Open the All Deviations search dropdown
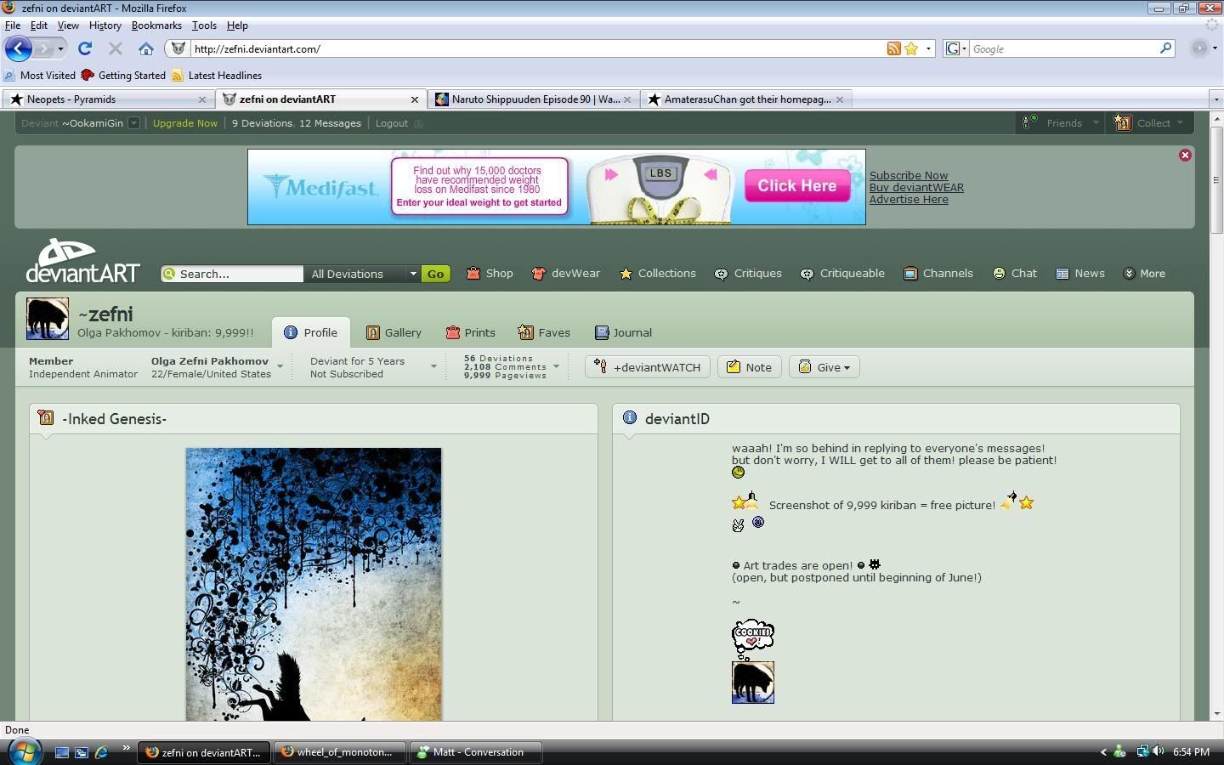This screenshot has width=1224, height=765. 363,274
